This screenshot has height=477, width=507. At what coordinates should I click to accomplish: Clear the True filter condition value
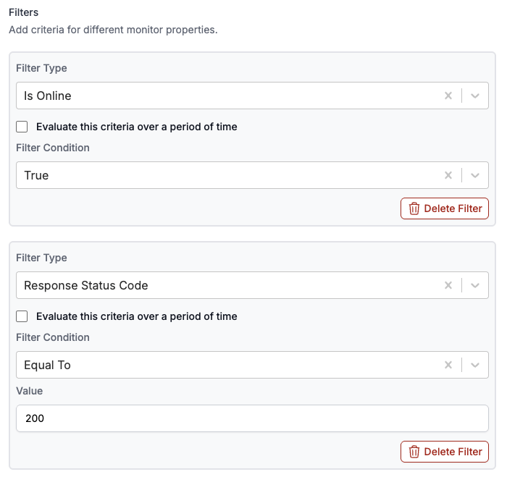coord(448,175)
